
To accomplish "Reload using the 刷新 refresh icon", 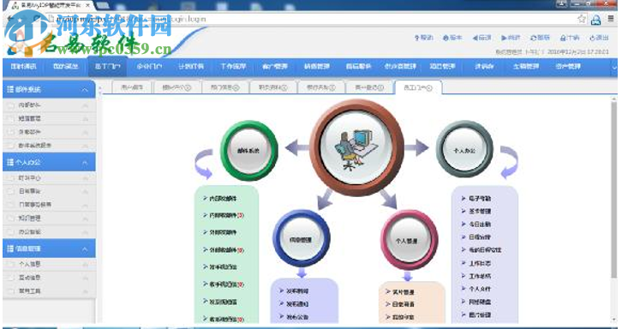I will coord(534,38).
